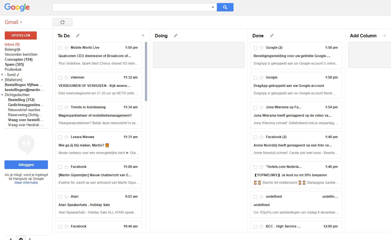Viewport: 391px width, 240px height.
Task: Rename Done column via pencil icon
Action: [x=272, y=36]
